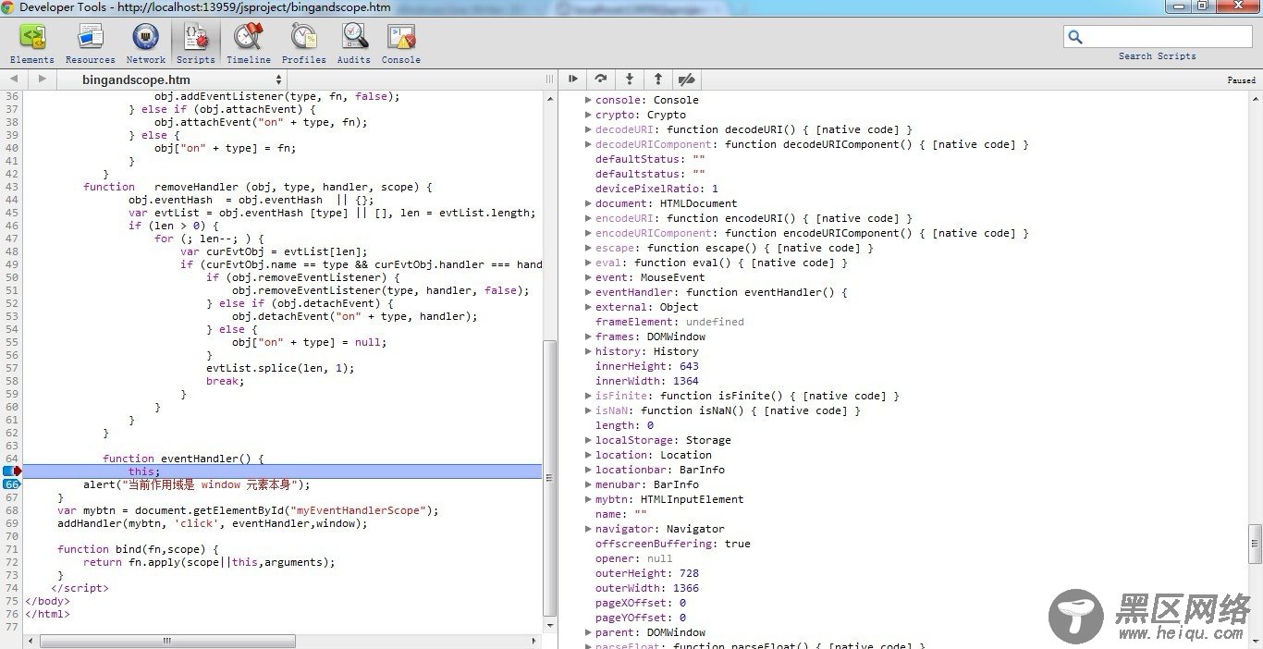Expand the console: Console property
Screen dimensions: 1263x649
pos(588,100)
